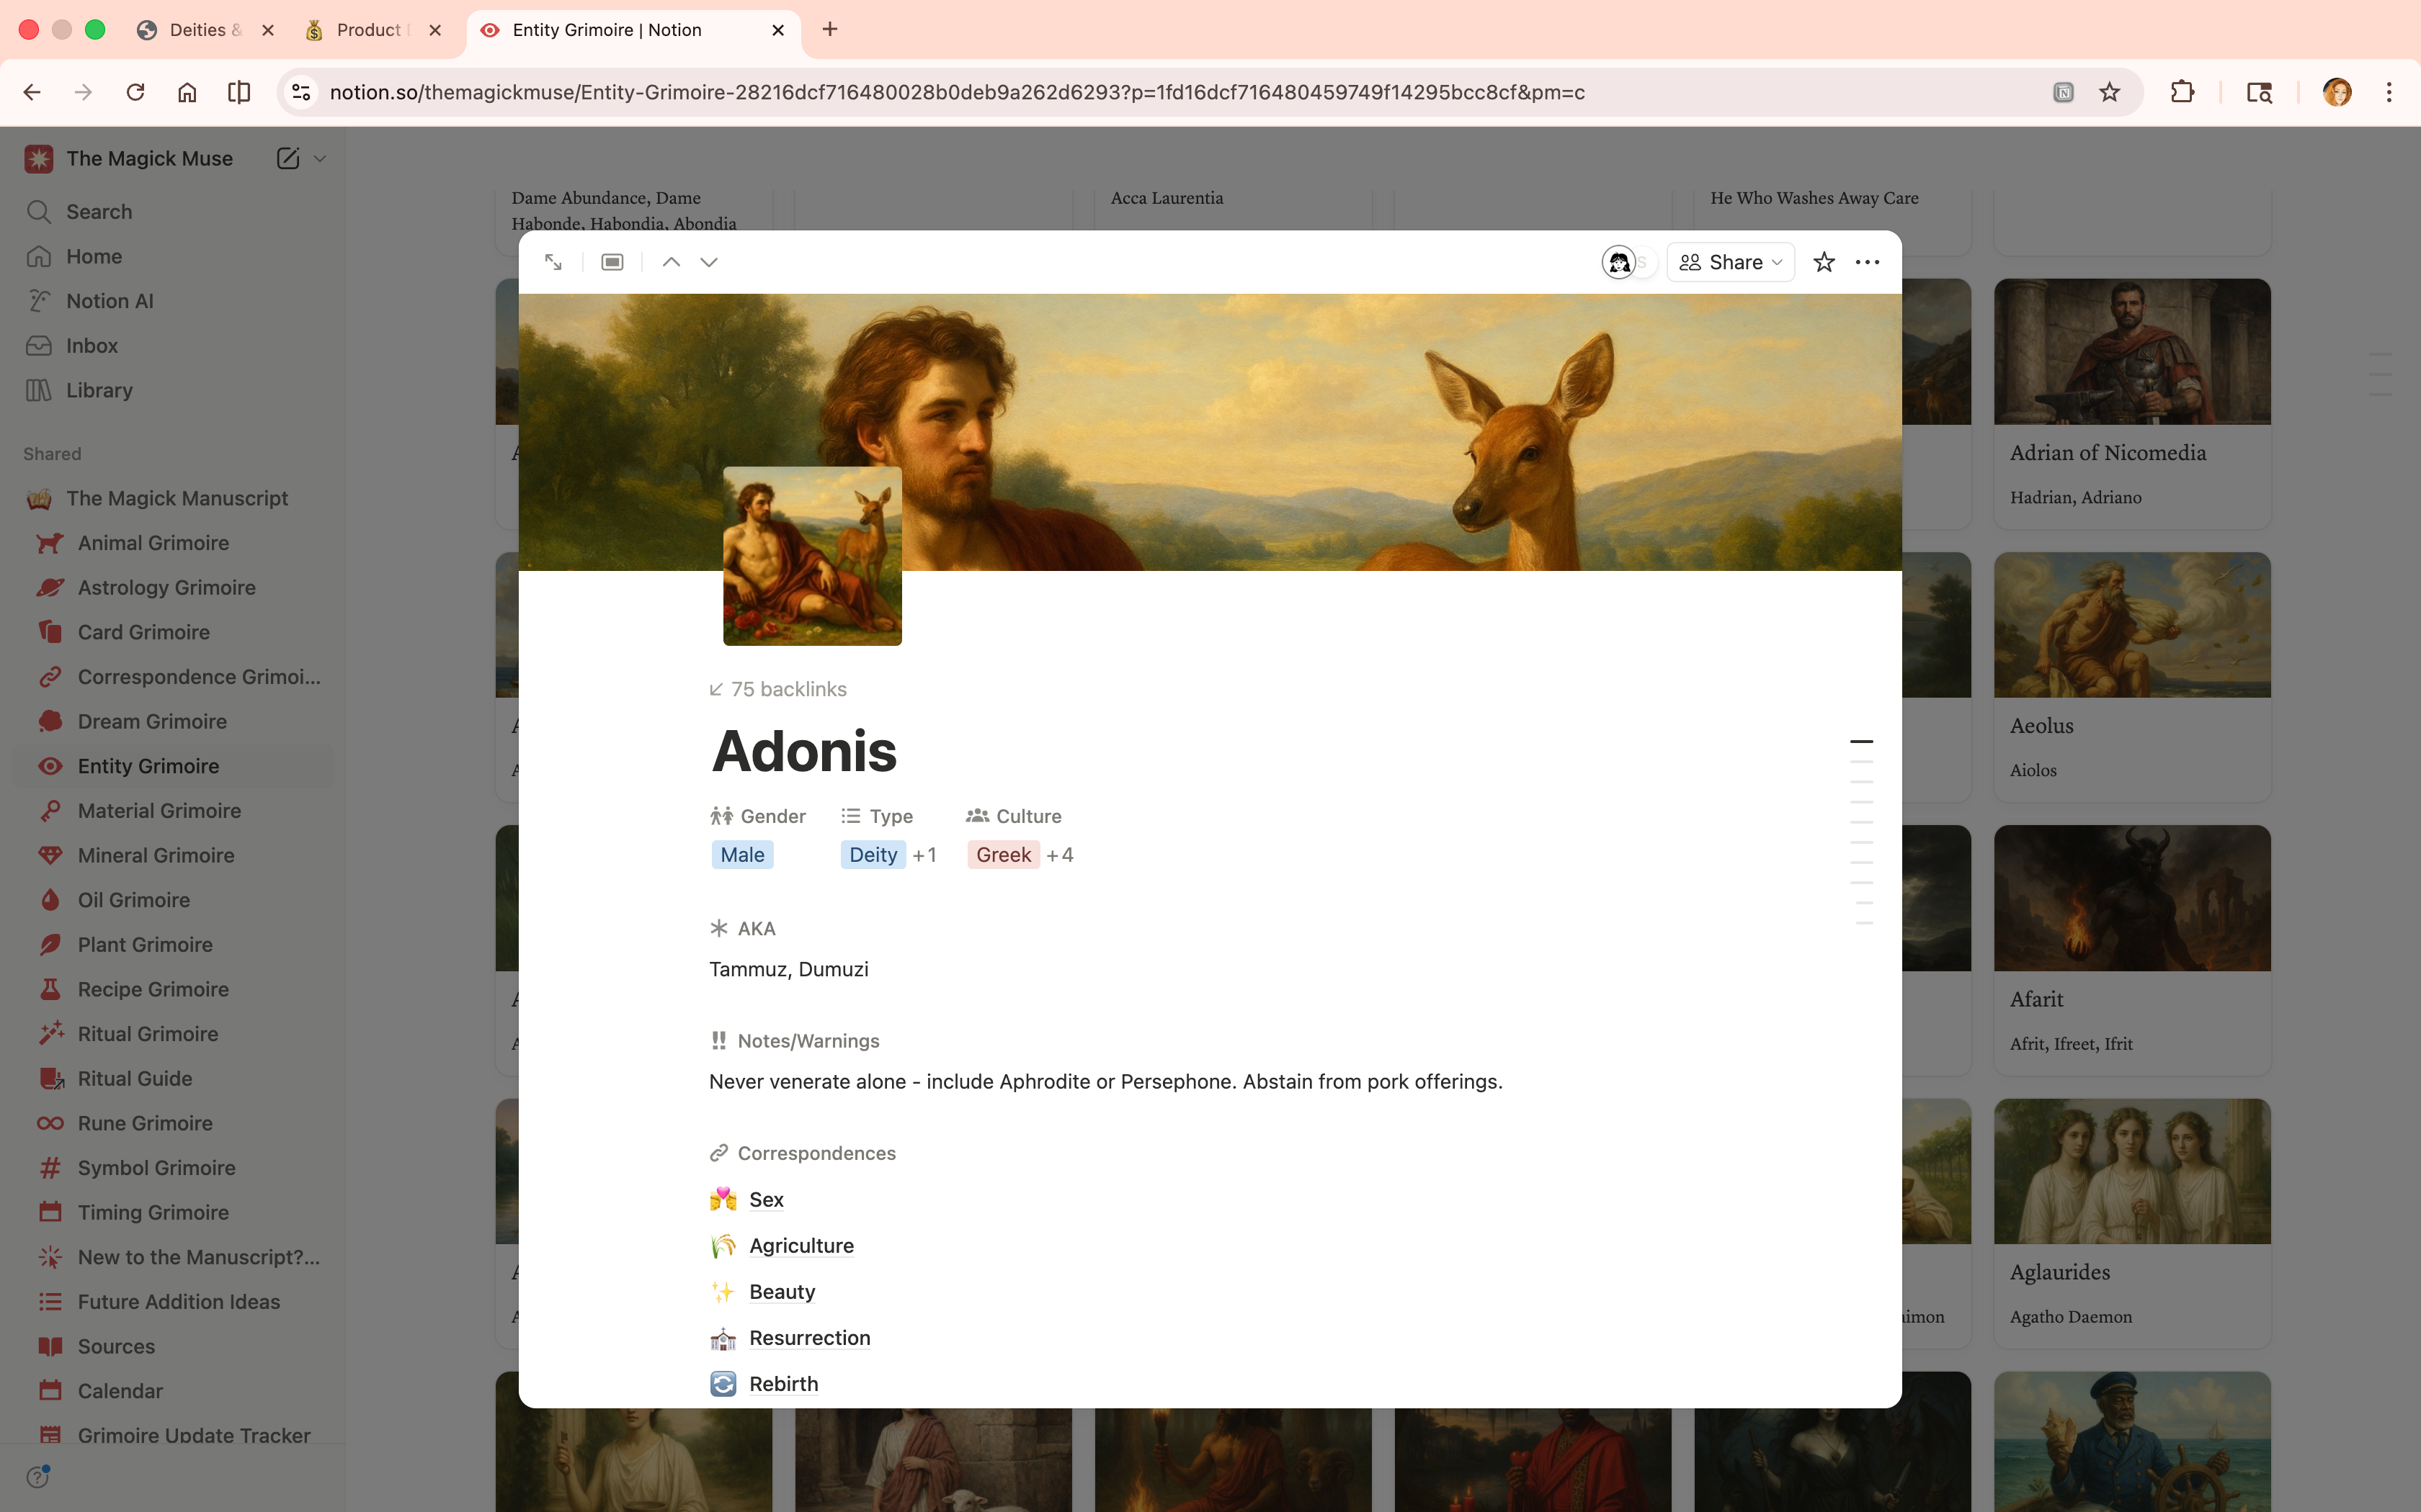Image resolution: width=2421 pixels, height=1512 pixels.
Task: Go to Home in sidebar
Action: click(174, 257)
